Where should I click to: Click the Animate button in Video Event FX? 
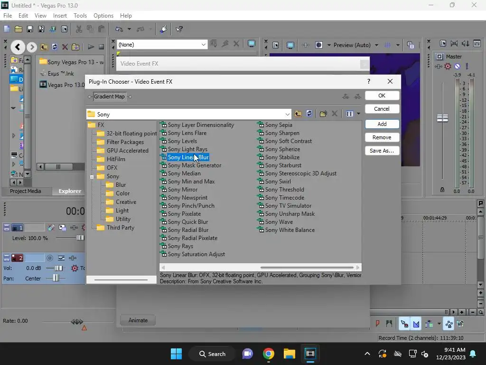point(138,320)
